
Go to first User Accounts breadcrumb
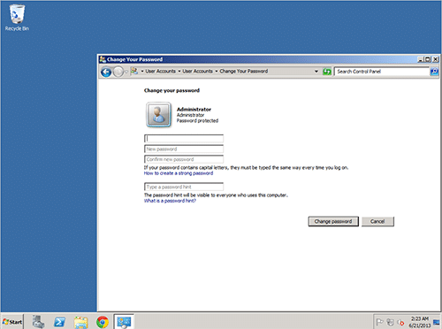point(161,72)
